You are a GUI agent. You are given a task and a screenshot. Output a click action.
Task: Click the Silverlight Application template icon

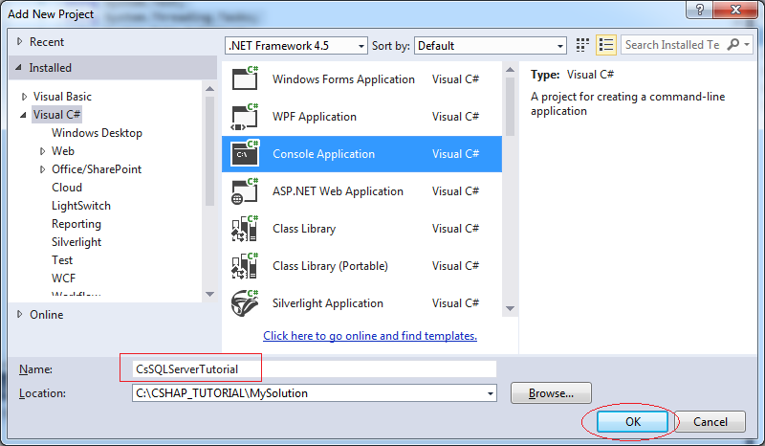245,303
